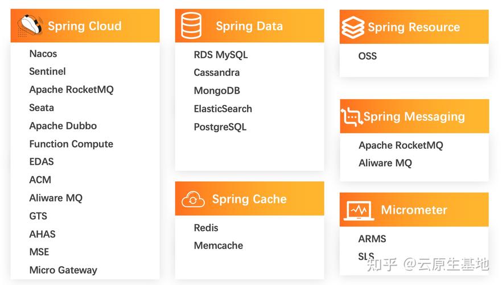This screenshot has height=285, width=502.
Task: Click the Spring Data database cylinder icon
Action: point(191,25)
